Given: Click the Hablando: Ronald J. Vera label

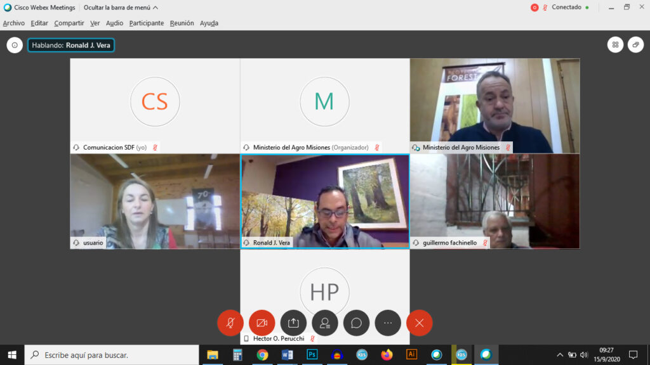Looking at the screenshot, I should click(x=71, y=45).
